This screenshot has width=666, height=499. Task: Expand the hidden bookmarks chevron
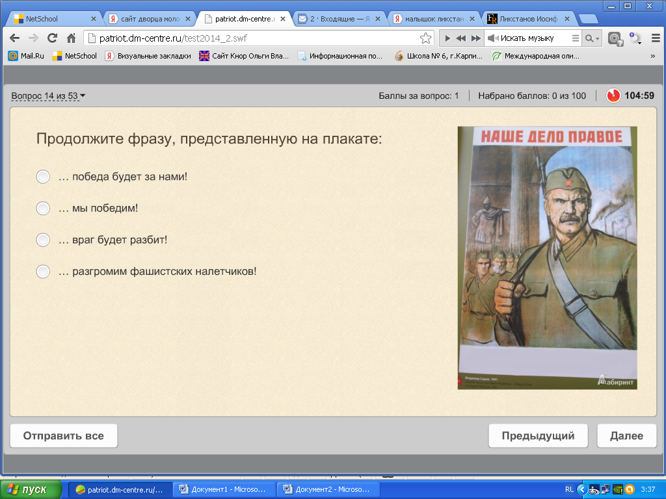tap(653, 56)
